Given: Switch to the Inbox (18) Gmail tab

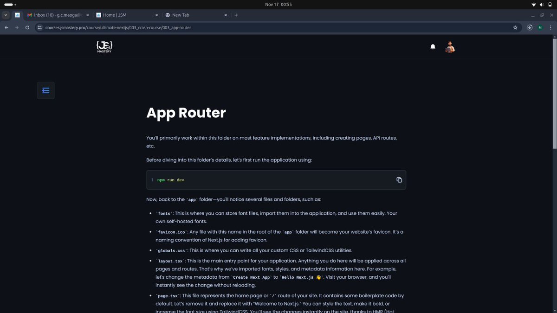Looking at the screenshot, I should pyautogui.click(x=58, y=15).
